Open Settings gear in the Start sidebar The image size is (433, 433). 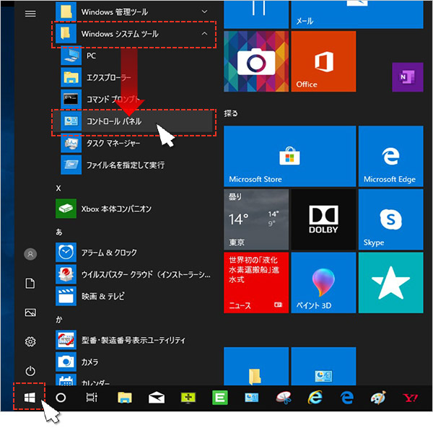tap(30, 342)
